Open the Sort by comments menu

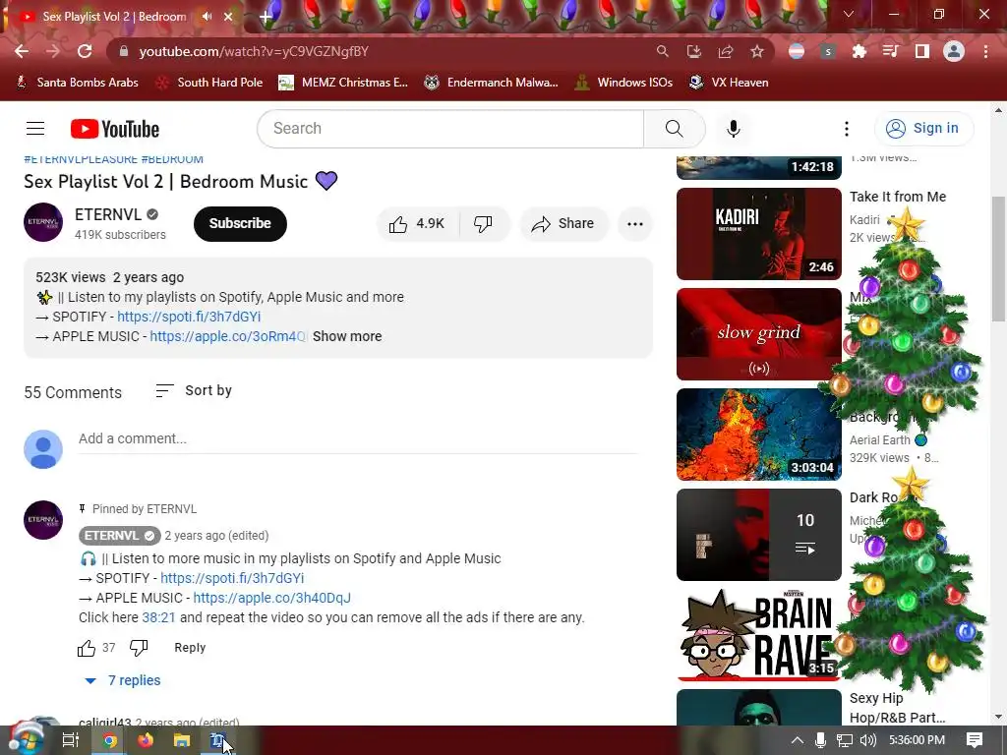pyautogui.click(x=194, y=390)
